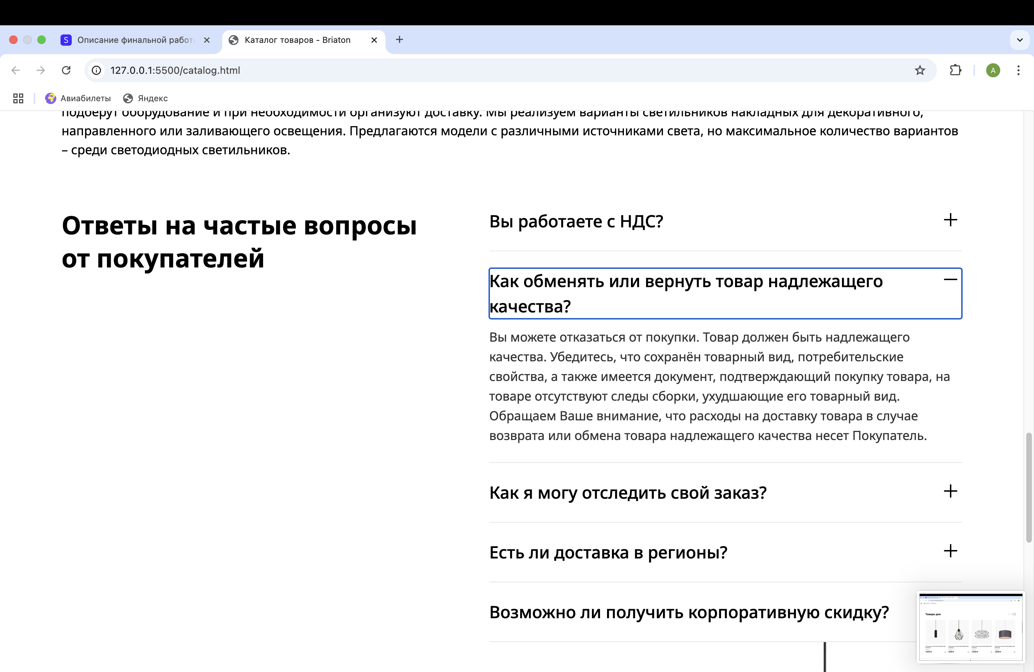This screenshot has height=672, width=1034.
Task: Click the answer paragraph starting Вы можете отказаться
Action: coord(720,386)
